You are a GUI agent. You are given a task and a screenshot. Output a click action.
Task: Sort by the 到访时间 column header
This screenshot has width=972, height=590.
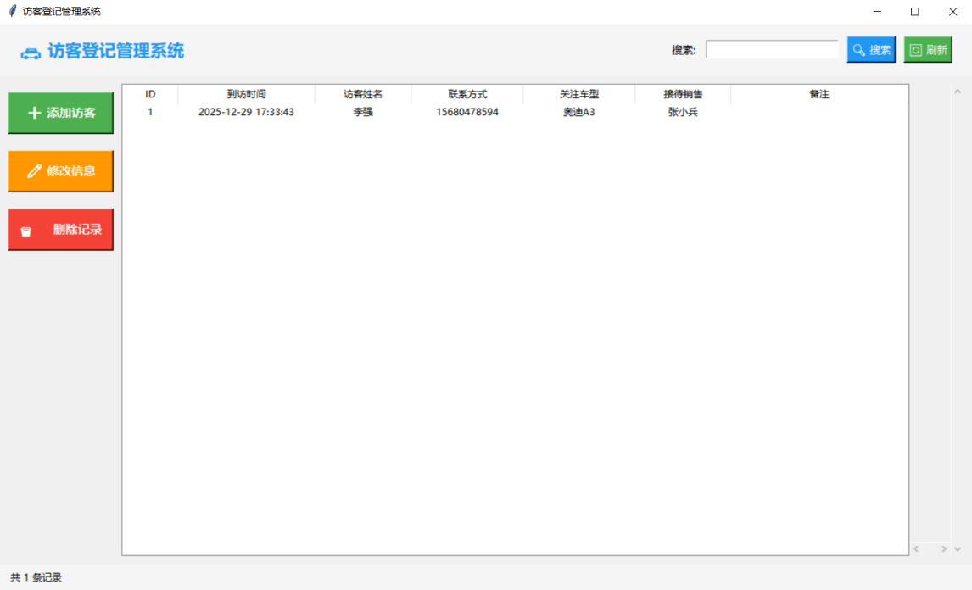click(246, 94)
